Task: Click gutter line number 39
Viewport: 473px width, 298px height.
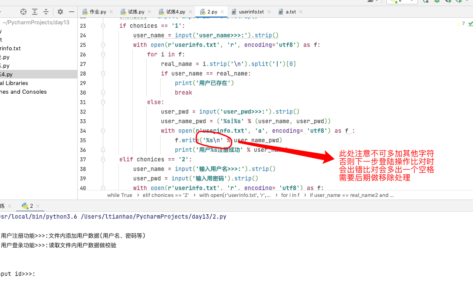Action: (83, 179)
